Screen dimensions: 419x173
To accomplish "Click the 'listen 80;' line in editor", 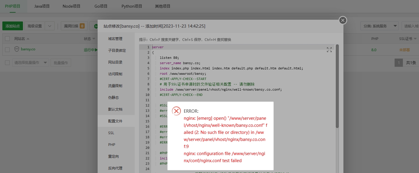I will tap(169, 58).
